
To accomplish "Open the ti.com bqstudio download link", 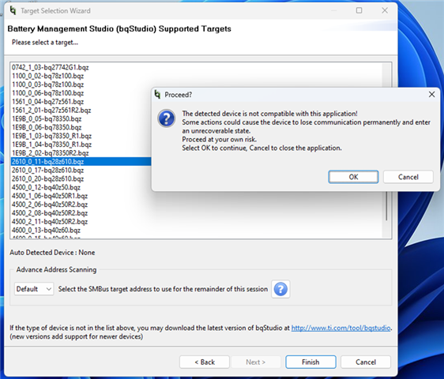I will (x=341, y=328).
